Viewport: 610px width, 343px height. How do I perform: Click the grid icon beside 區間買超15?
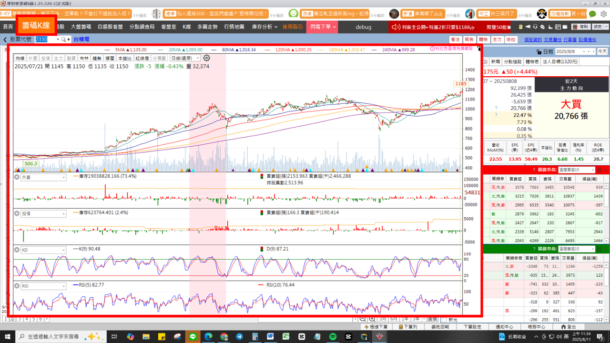coord(600,170)
